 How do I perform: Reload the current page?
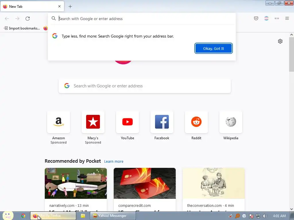point(28,19)
